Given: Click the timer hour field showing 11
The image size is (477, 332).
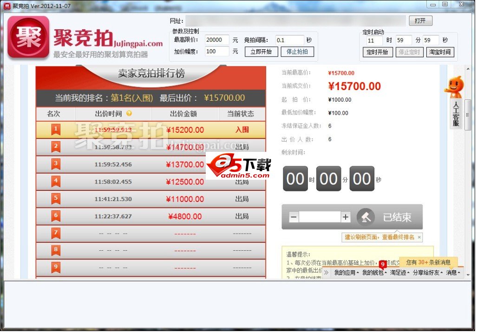Looking at the screenshot, I should pos(375,40).
